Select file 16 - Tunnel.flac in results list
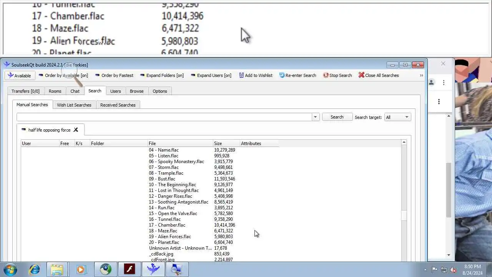The height and width of the screenshot is (277, 492). (165, 219)
